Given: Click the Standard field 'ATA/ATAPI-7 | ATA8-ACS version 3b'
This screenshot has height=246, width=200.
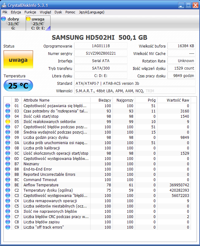Looking at the screenshot, I should (x=135, y=83).
